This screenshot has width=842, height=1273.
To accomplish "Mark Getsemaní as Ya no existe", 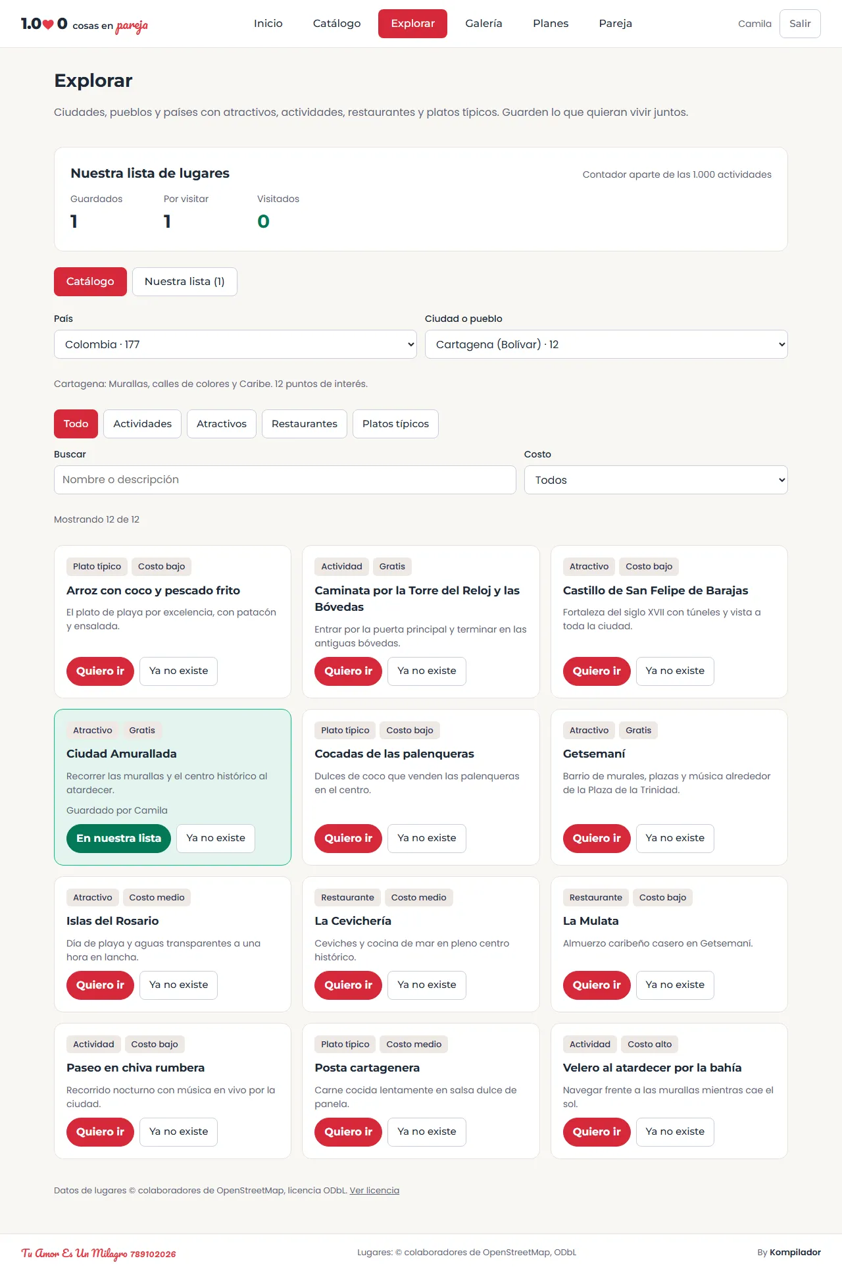I will (675, 839).
